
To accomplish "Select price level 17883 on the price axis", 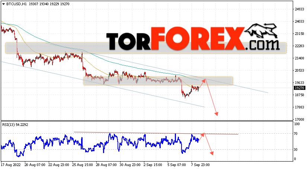I will pyautogui.click(x=299, y=107).
